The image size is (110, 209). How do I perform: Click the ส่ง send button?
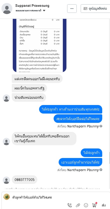pos(104,205)
